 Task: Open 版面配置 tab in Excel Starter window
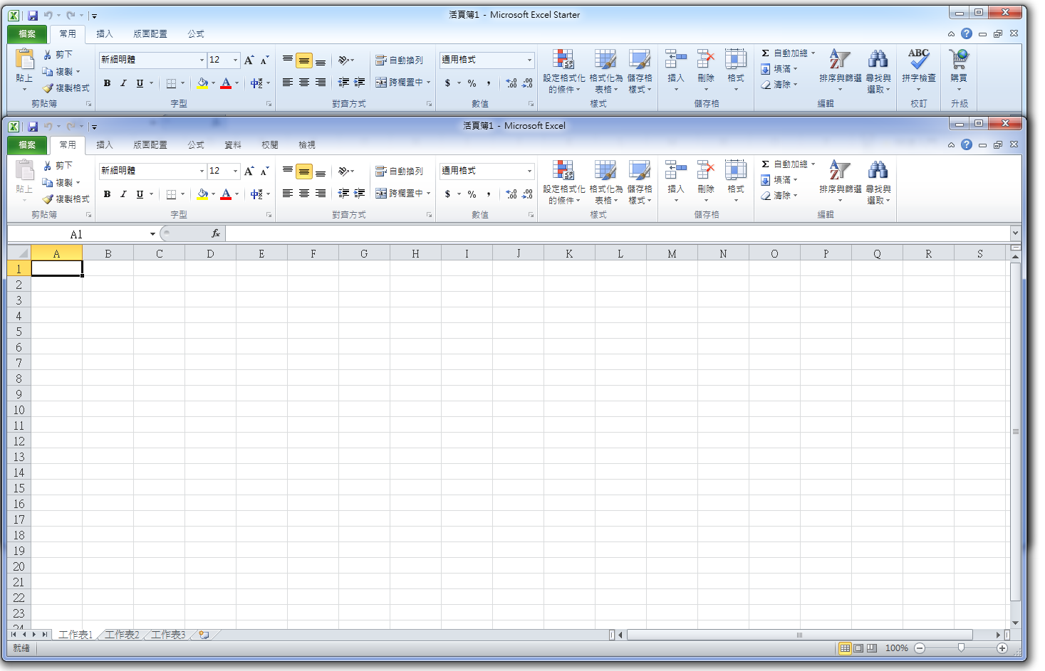[150, 34]
